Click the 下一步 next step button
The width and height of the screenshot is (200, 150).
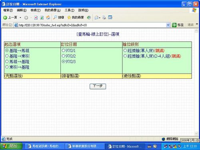pyautogui.click(x=98, y=86)
